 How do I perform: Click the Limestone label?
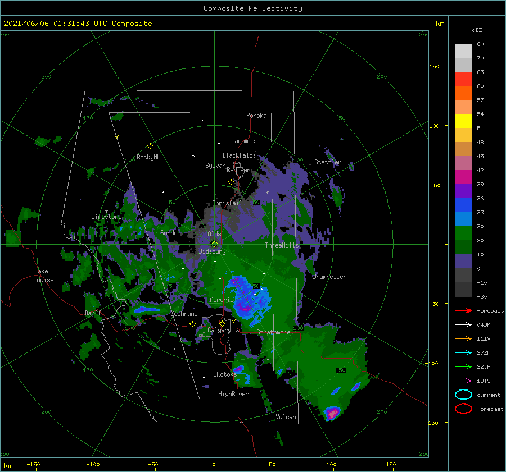pyautogui.click(x=106, y=217)
